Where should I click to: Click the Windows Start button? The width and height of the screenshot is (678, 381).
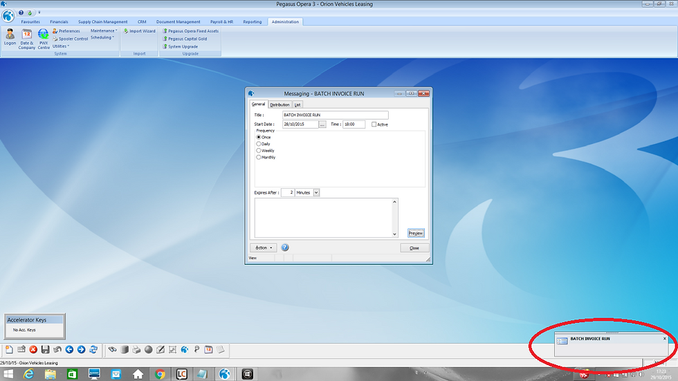pos(8,374)
